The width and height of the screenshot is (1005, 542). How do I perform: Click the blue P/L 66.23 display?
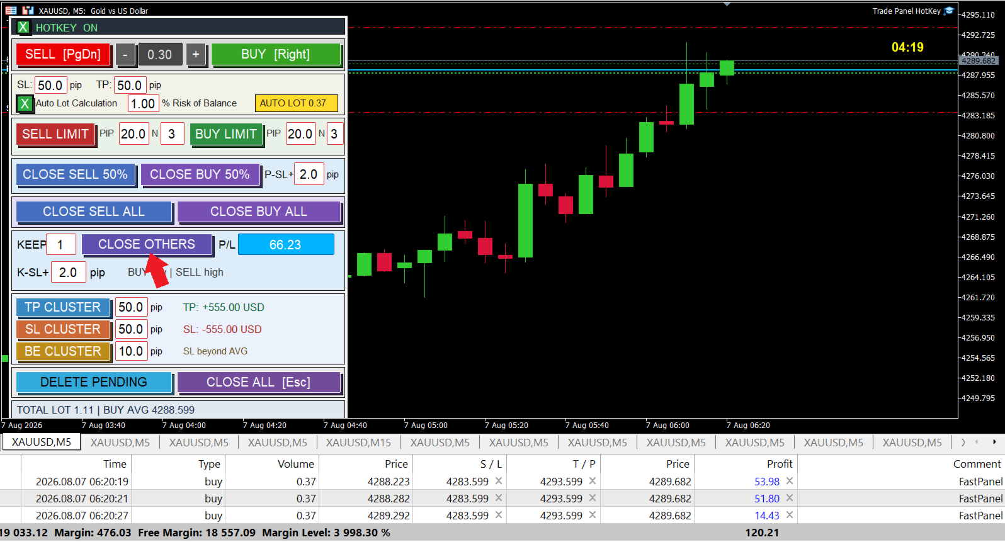(x=286, y=244)
